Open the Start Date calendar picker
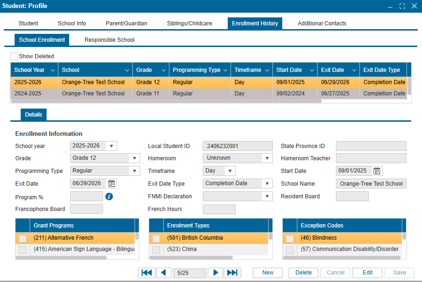The height and width of the screenshot is (282, 422). tap(377, 171)
